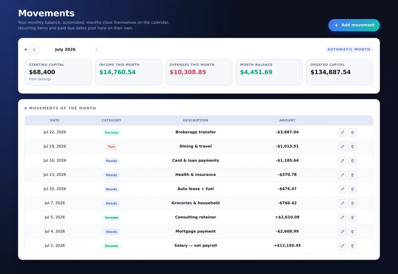Delete the Groceries & household row
The width and height of the screenshot is (398, 274).
point(352,203)
